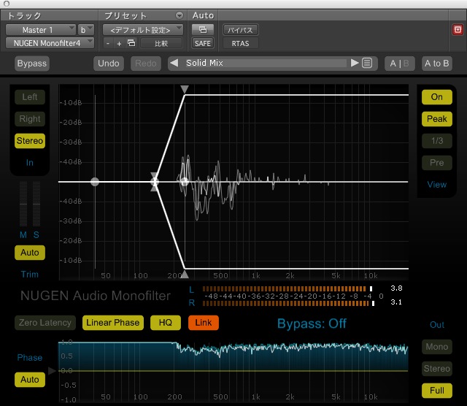Viewport: 467px width, 406px height.
Task: Select the next preset with plus
Action: 119,44
